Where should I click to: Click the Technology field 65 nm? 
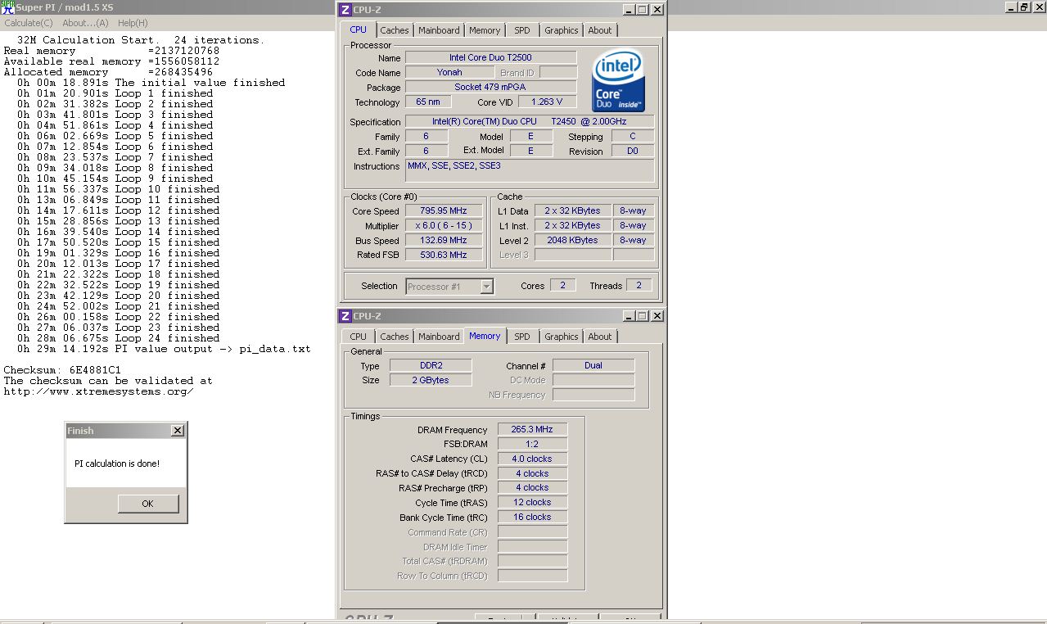click(x=427, y=102)
